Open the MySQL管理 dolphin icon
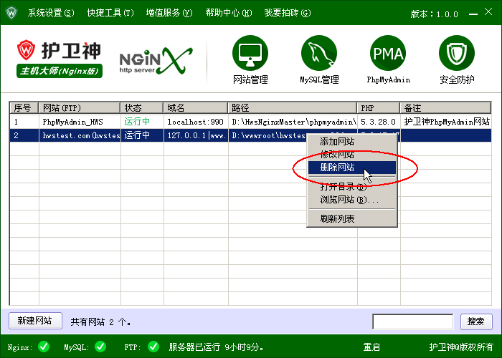 tap(319, 53)
